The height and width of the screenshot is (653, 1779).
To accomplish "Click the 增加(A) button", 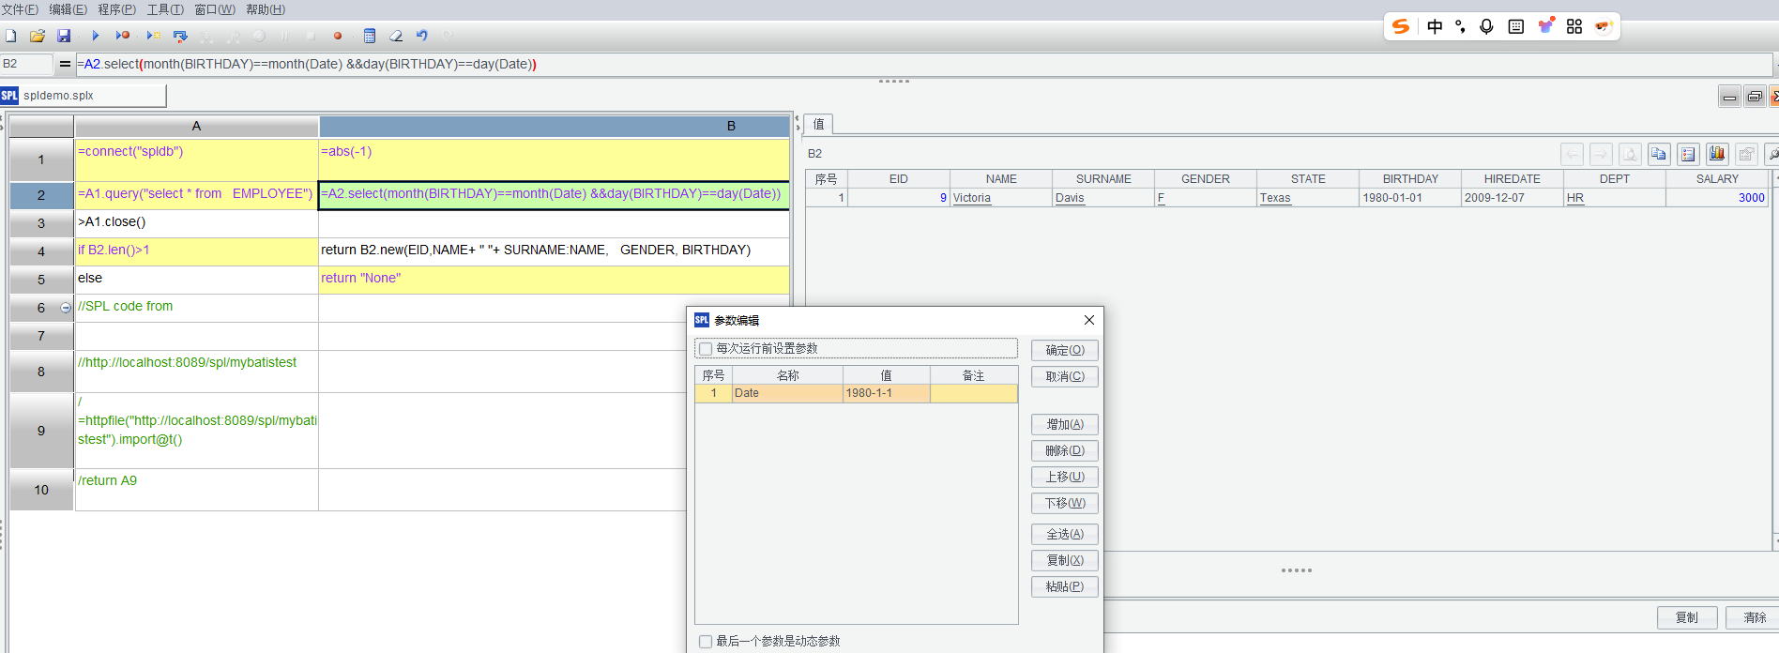I will [1064, 424].
